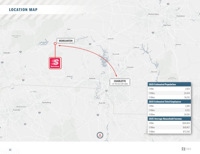Click the LOCATION MAP title heading

click(23, 10)
